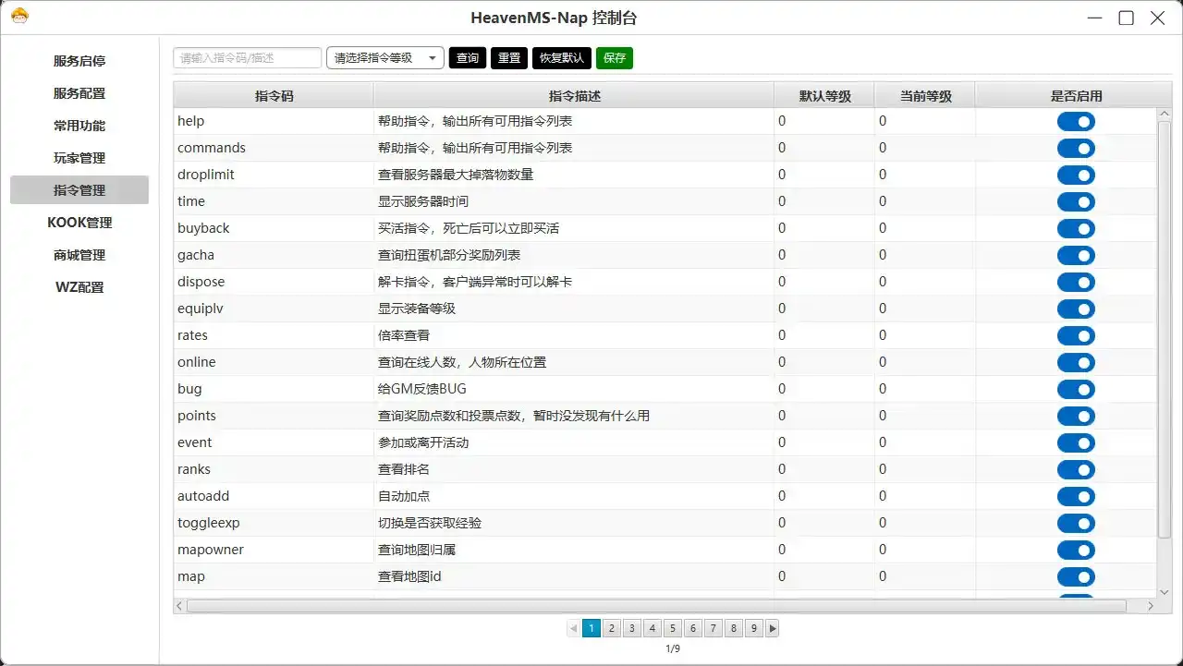The height and width of the screenshot is (666, 1183).
Task: Click right arrow of horizontal scrollbar
Action: tap(1151, 606)
